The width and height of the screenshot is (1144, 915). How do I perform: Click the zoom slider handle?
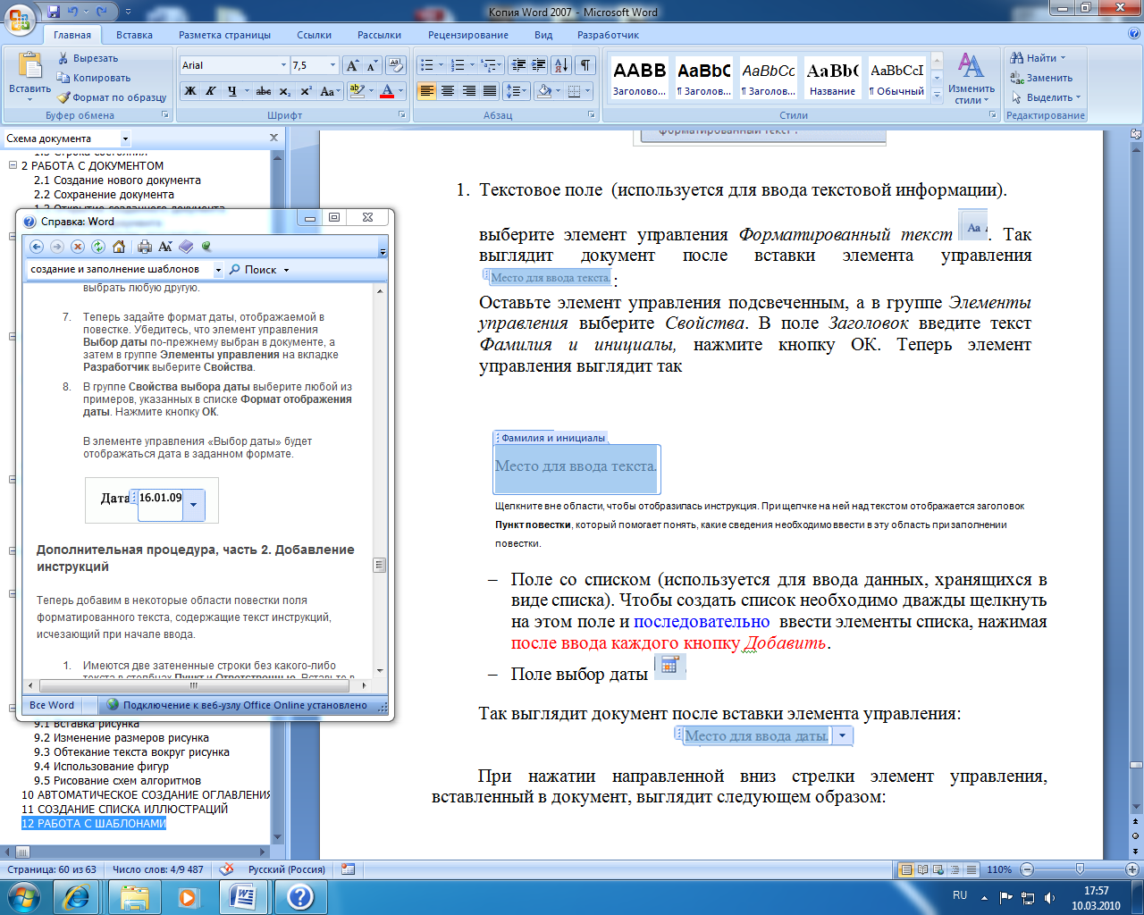[x=1080, y=869]
